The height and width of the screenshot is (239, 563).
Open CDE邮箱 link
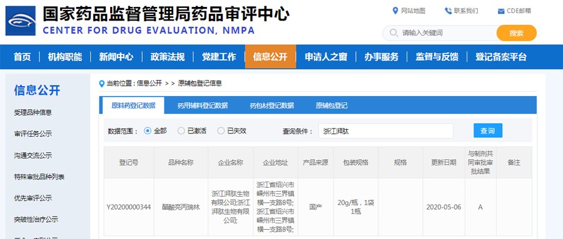pyautogui.click(x=519, y=11)
